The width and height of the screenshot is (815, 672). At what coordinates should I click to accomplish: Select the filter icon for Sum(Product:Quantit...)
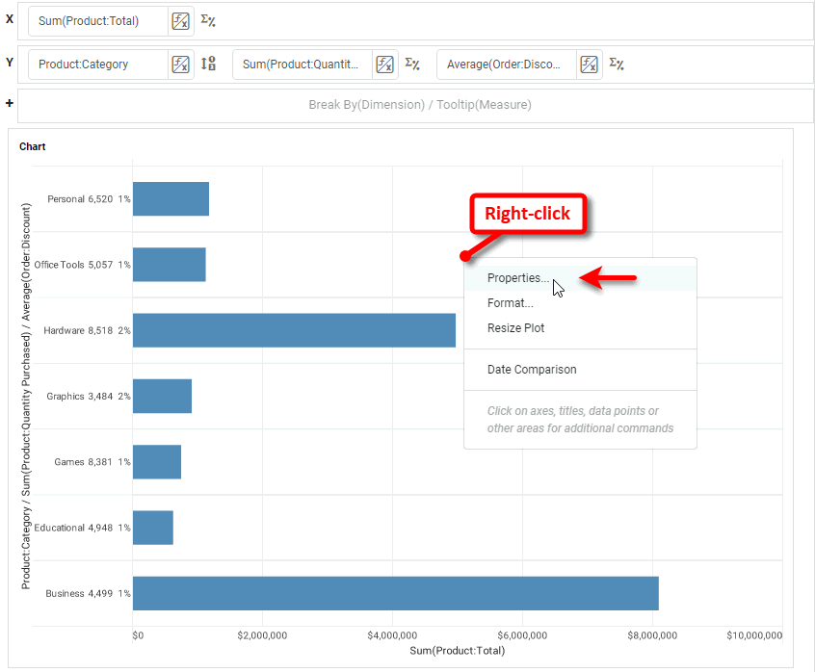coord(385,63)
